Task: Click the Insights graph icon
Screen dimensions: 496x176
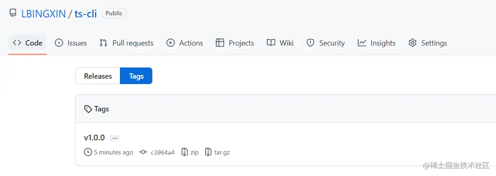Action: click(x=362, y=43)
